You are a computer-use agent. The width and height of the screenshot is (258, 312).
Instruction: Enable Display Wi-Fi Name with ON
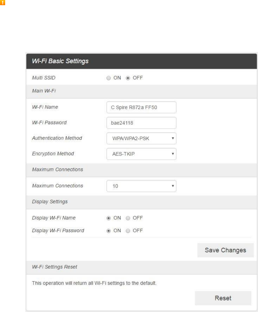click(x=109, y=218)
